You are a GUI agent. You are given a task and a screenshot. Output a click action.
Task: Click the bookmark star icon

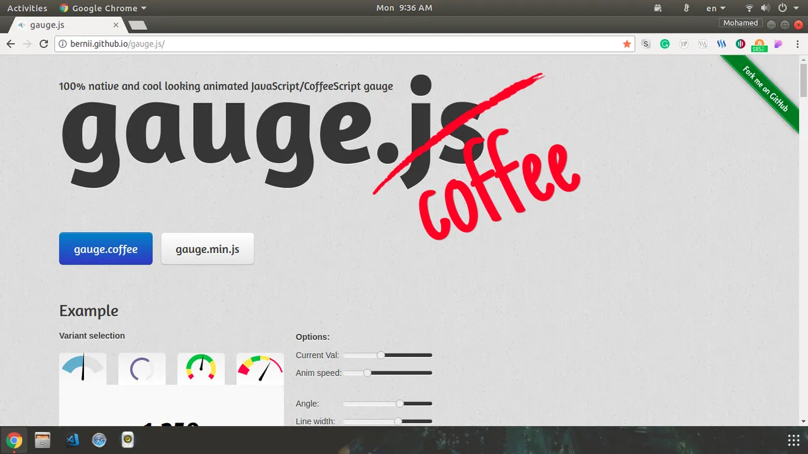[627, 44]
